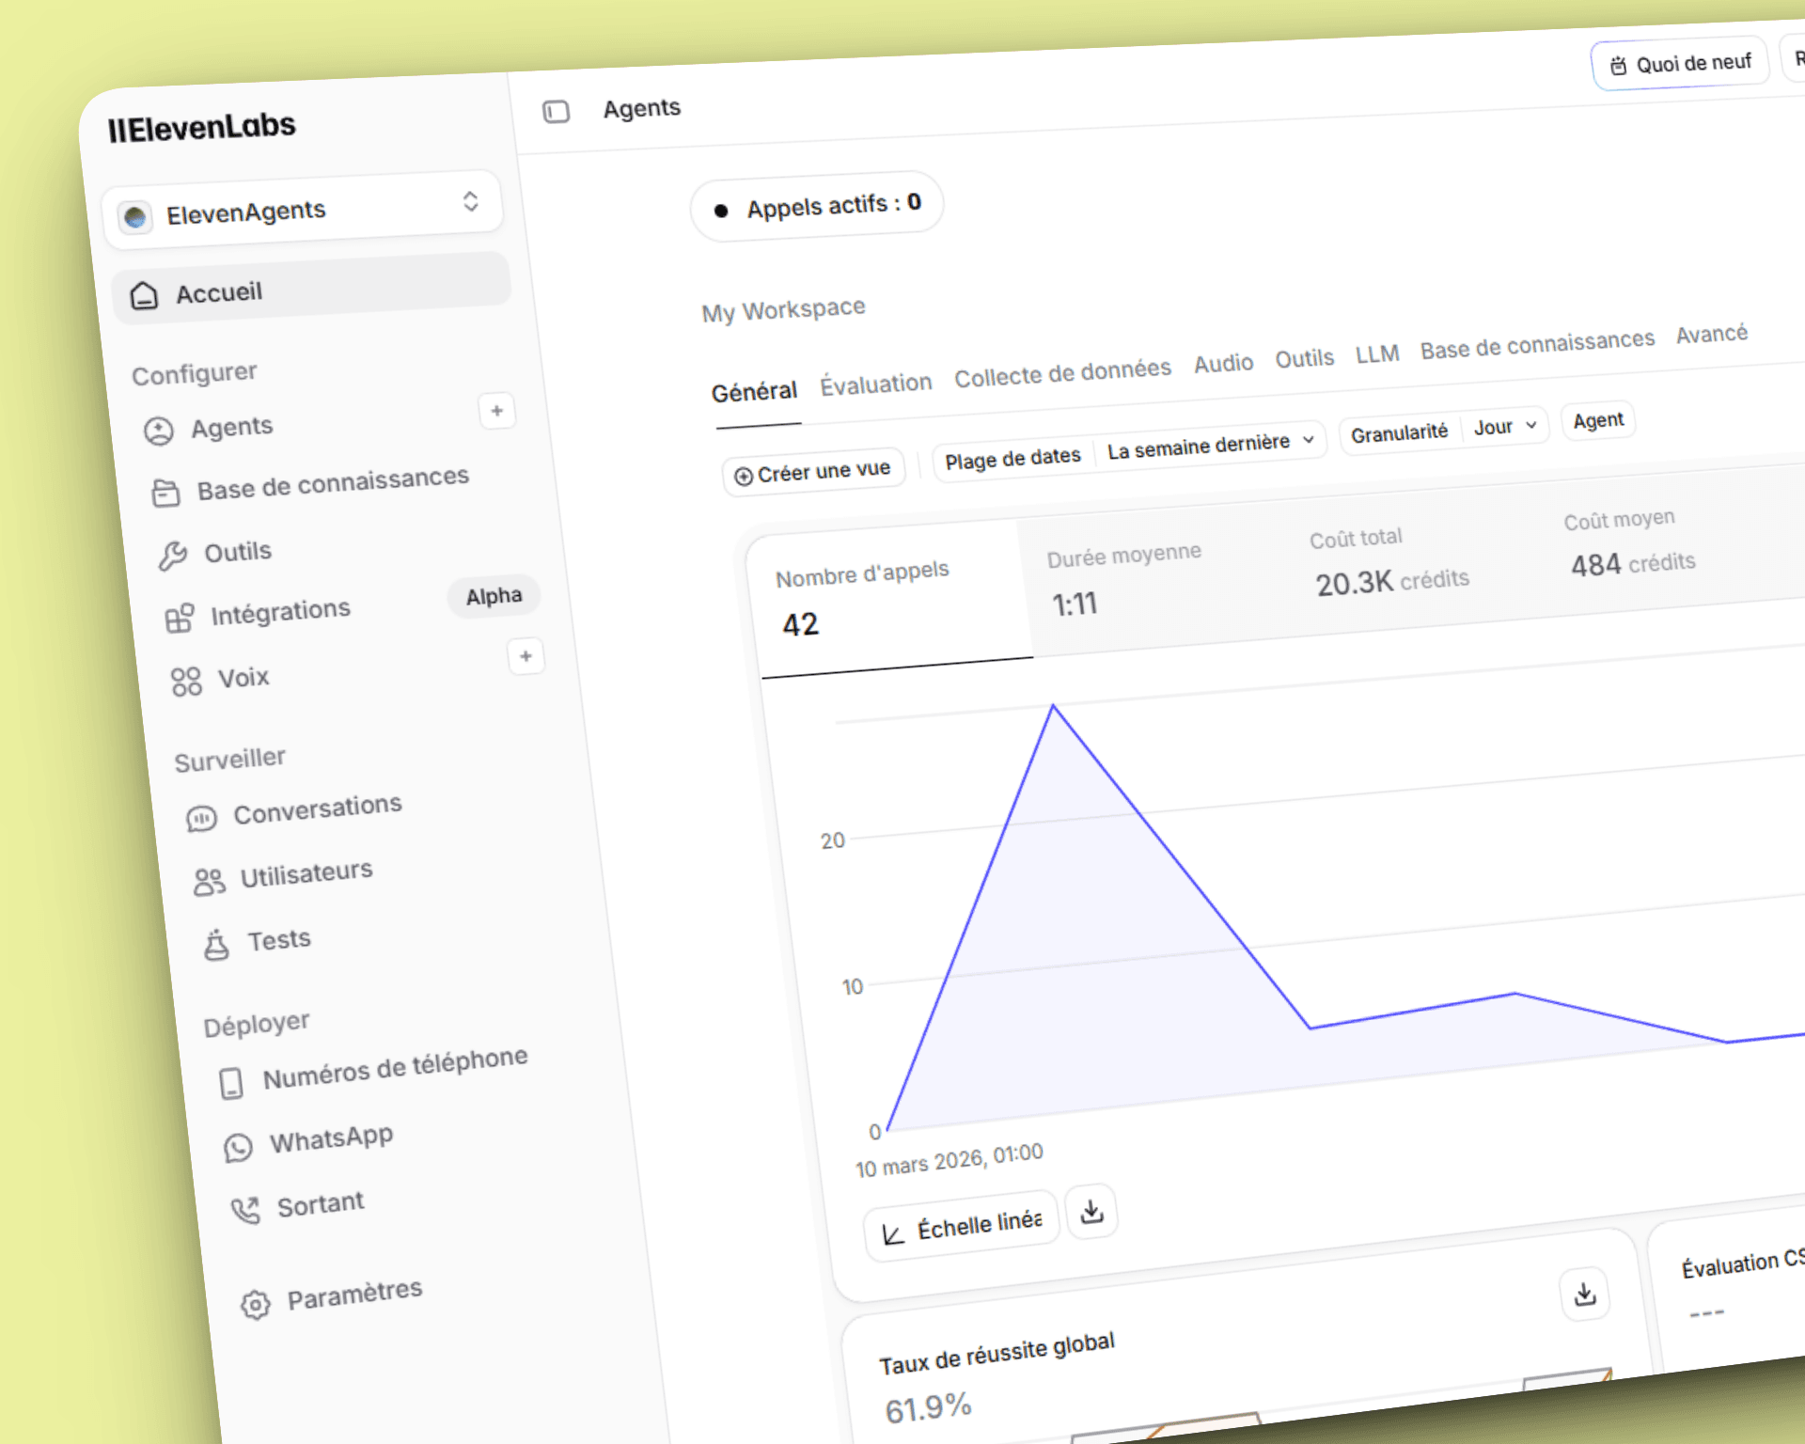Screen dimensions: 1805x1444
Task: Expand the ElevenAgents product switcher
Action: point(303,211)
